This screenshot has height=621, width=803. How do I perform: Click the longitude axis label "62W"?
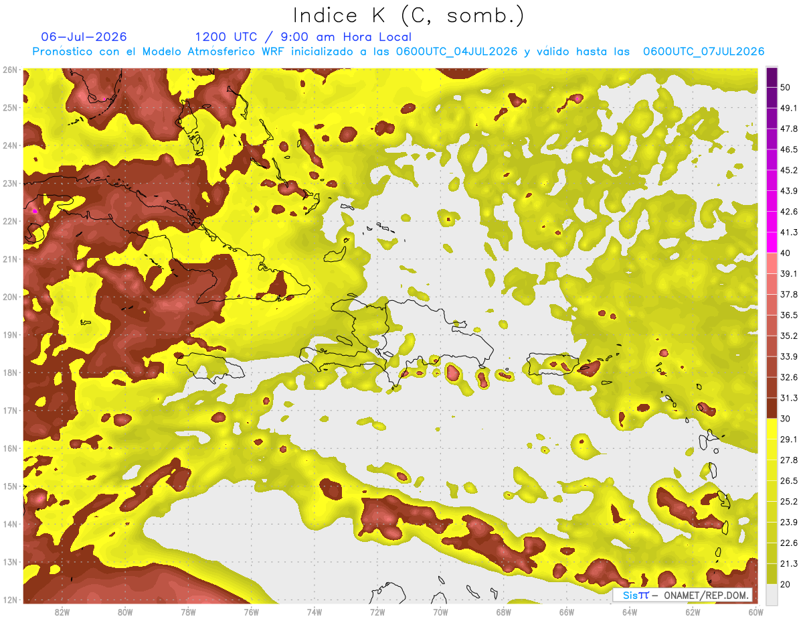(693, 612)
